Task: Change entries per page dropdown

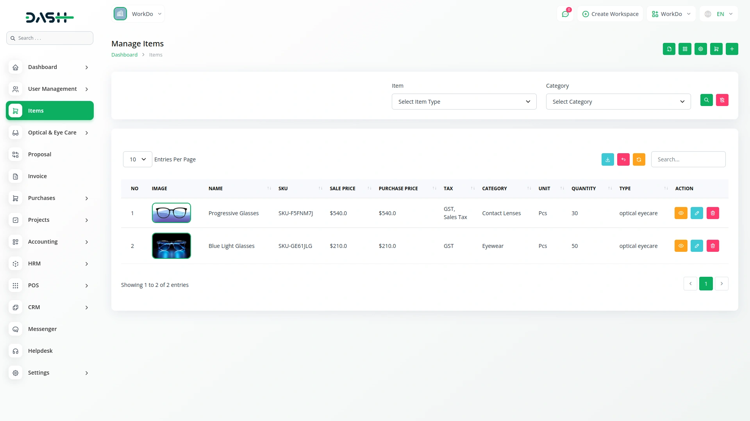Action: tap(137, 159)
